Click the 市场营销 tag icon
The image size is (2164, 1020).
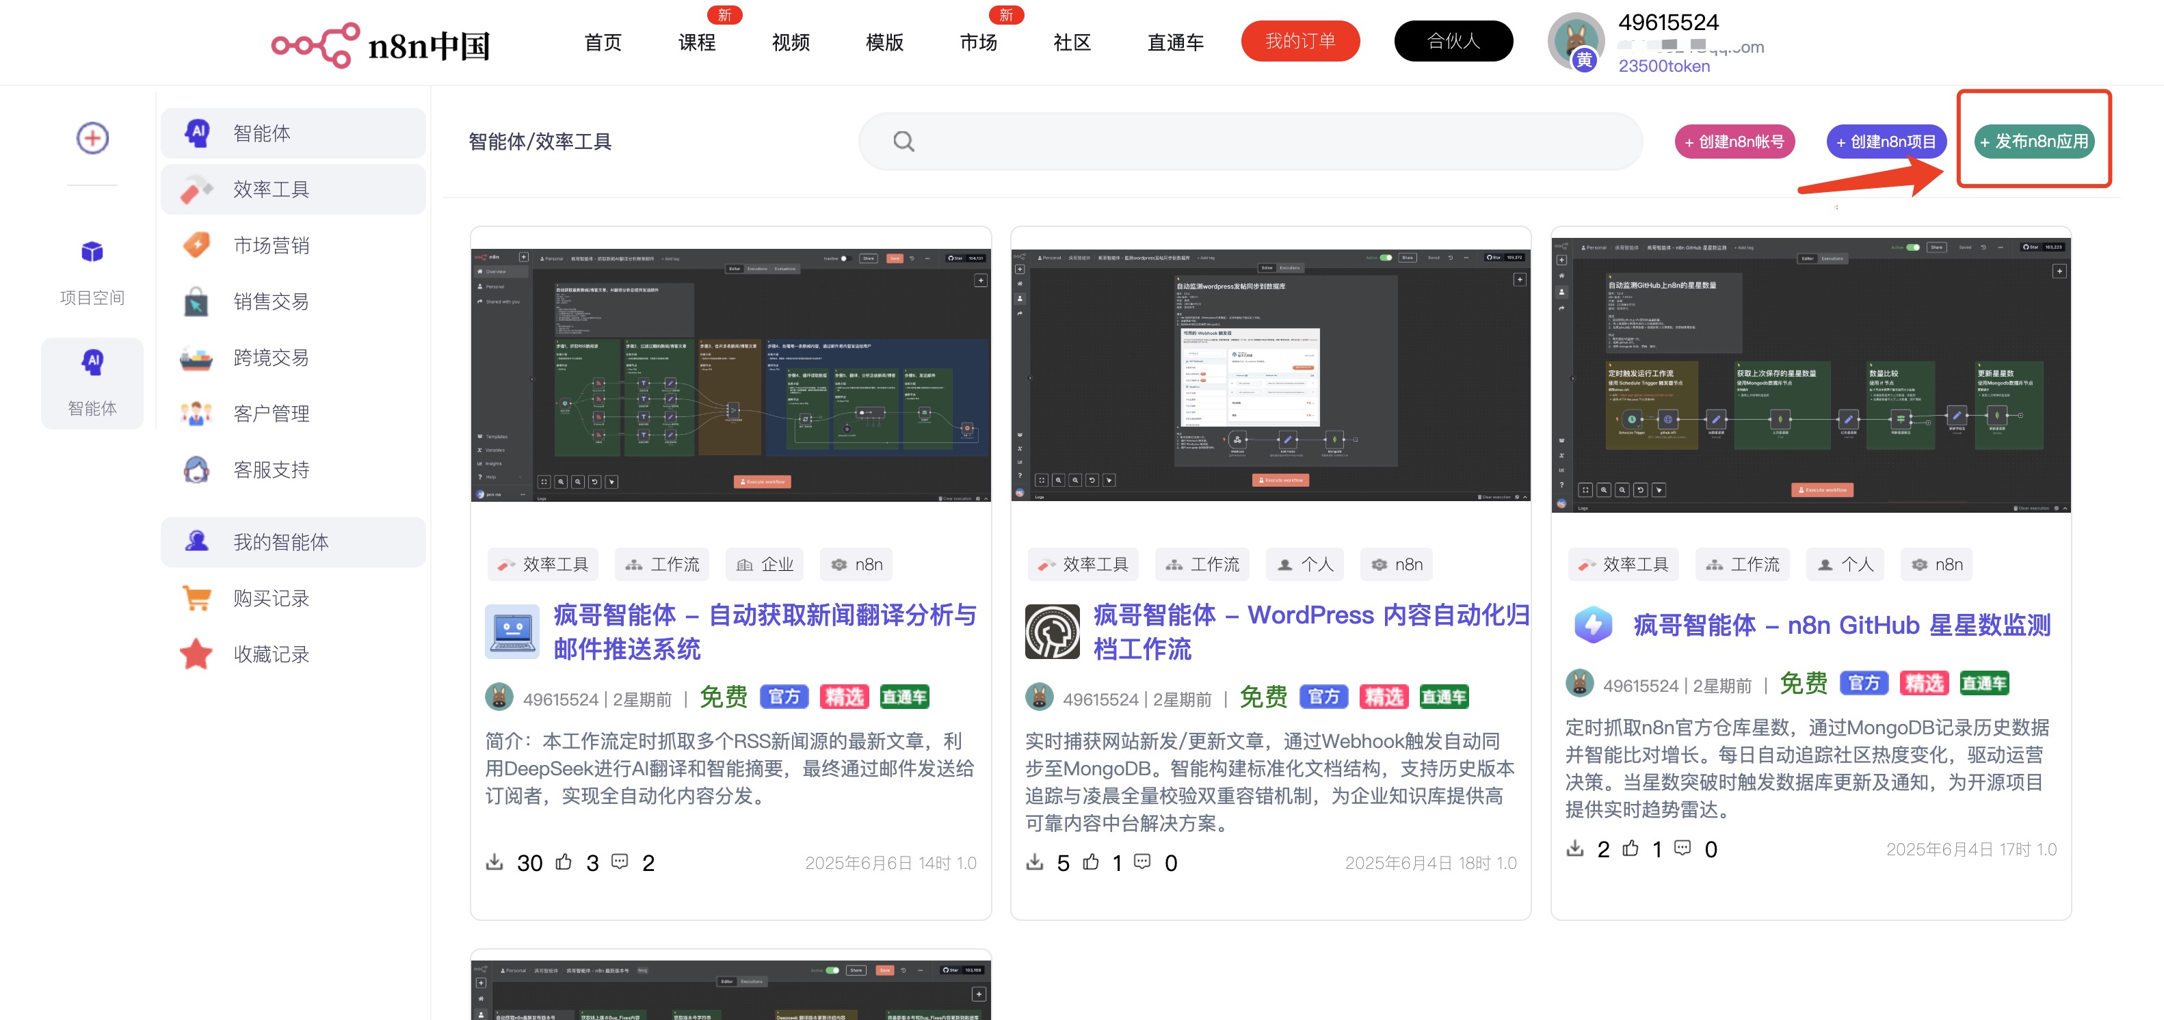point(196,245)
